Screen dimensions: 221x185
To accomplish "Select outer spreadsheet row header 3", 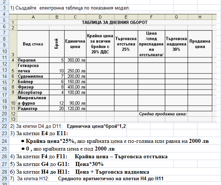I will click(4, 8).
